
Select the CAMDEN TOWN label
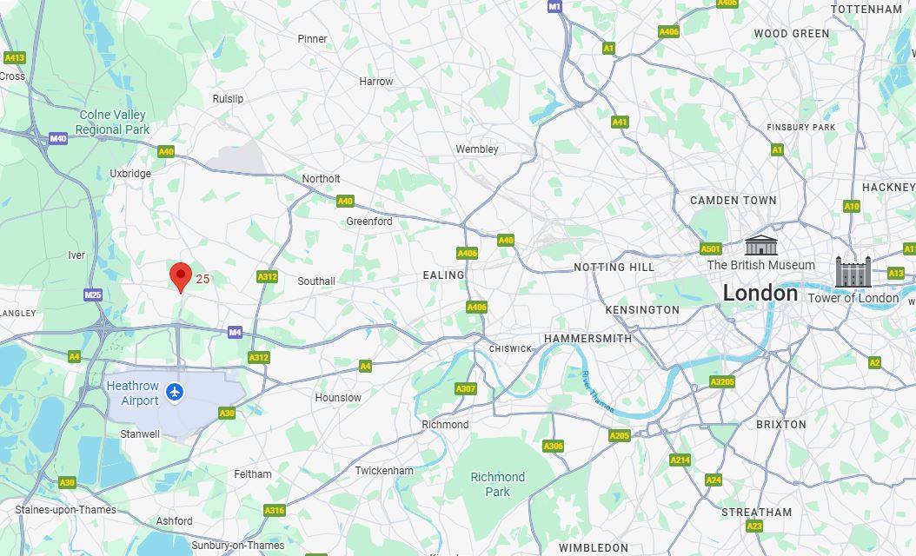pos(733,201)
